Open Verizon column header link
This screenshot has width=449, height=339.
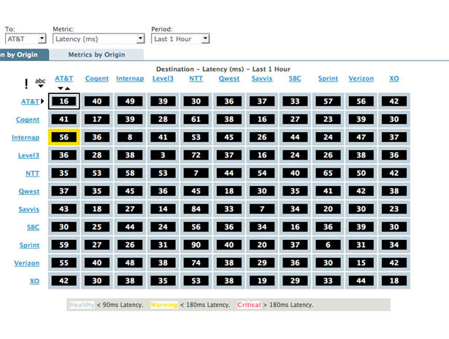click(361, 79)
